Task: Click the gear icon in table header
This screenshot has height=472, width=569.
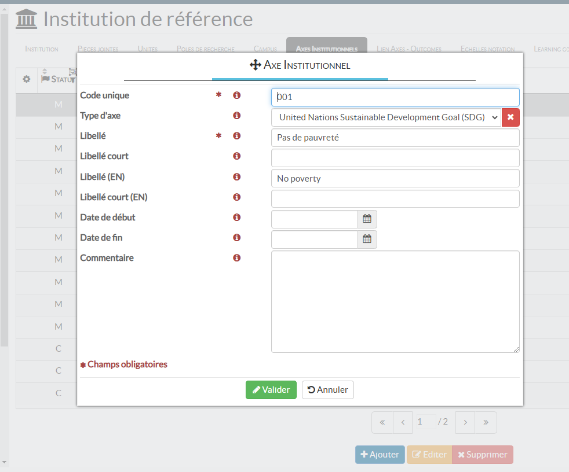Action: [26, 79]
